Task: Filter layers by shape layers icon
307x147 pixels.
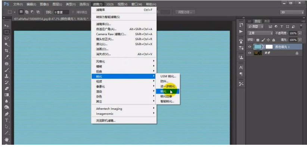Action: (x=288, y=27)
